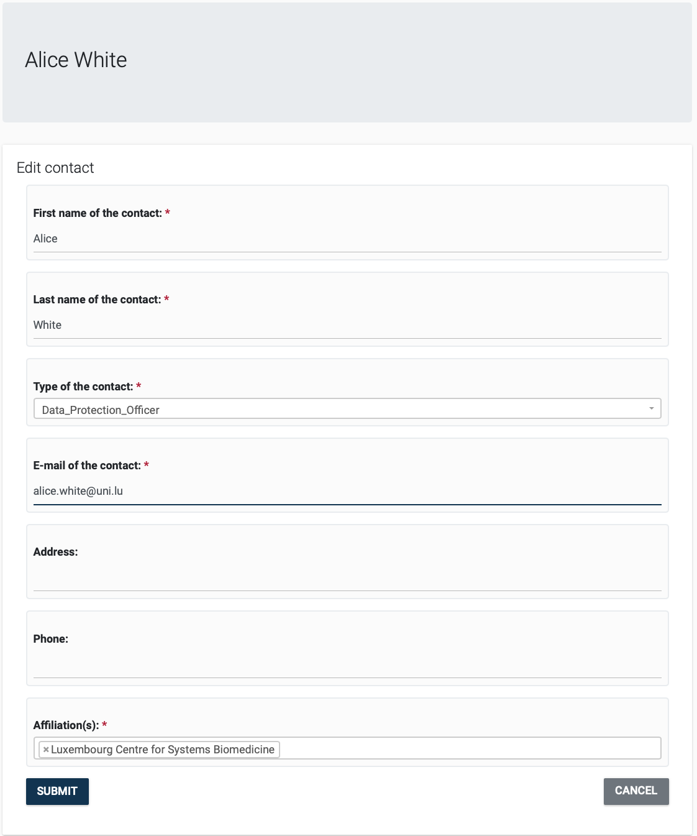
Task: Click the "Address:" label
Action: click(x=55, y=552)
